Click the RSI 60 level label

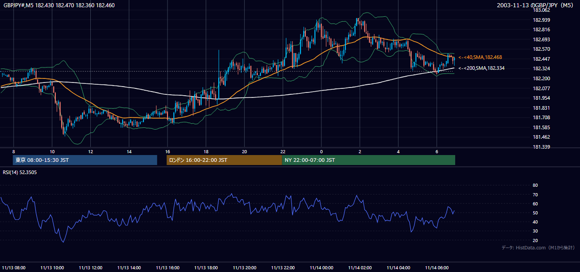click(x=535, y=204)
